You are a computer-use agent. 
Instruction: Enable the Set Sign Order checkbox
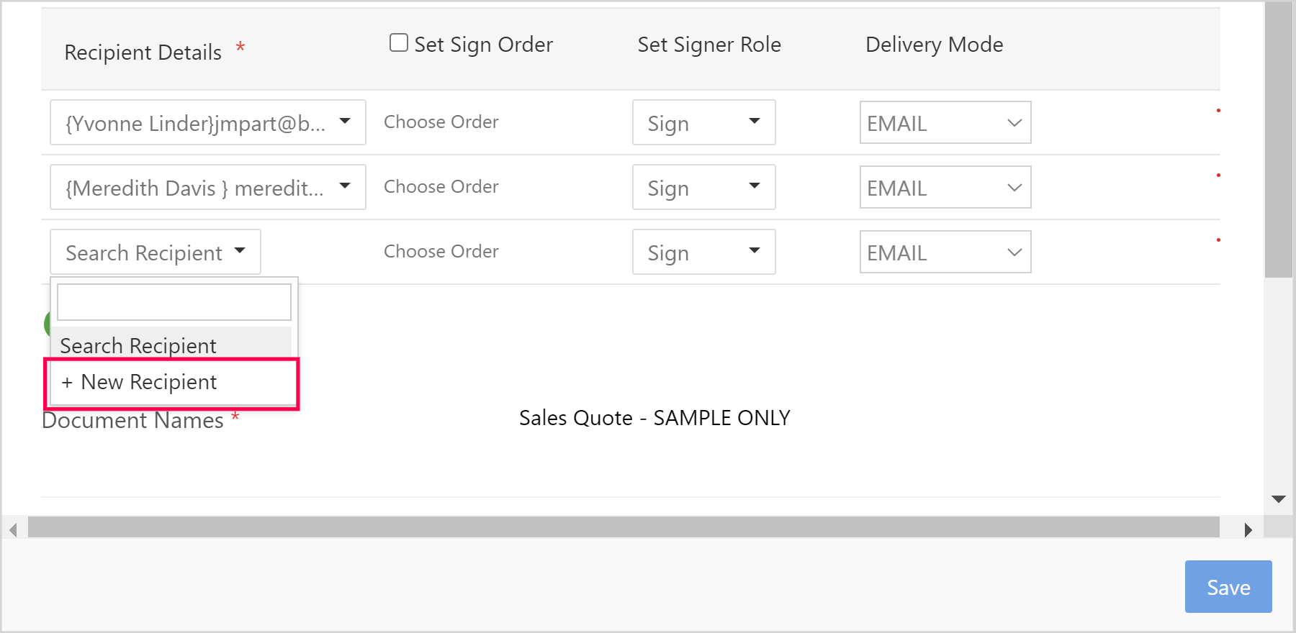[x=399, y=43]
